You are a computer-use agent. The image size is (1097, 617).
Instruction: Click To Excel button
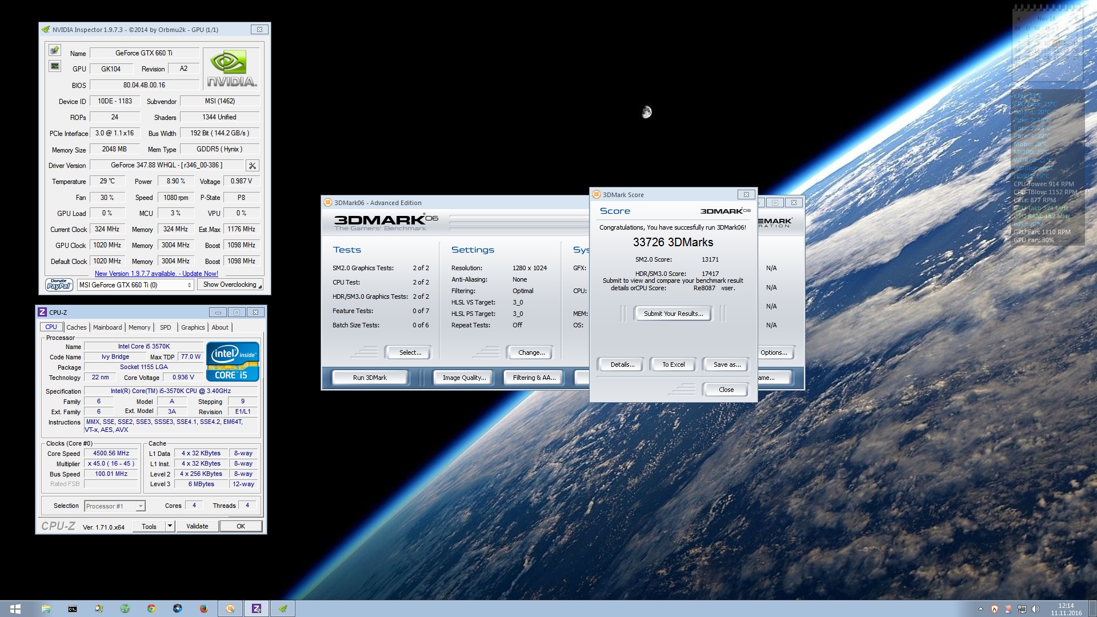[673, 364]
